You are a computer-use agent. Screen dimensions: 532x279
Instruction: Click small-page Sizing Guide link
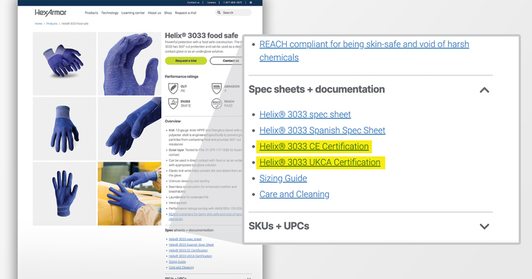(177, 262)
